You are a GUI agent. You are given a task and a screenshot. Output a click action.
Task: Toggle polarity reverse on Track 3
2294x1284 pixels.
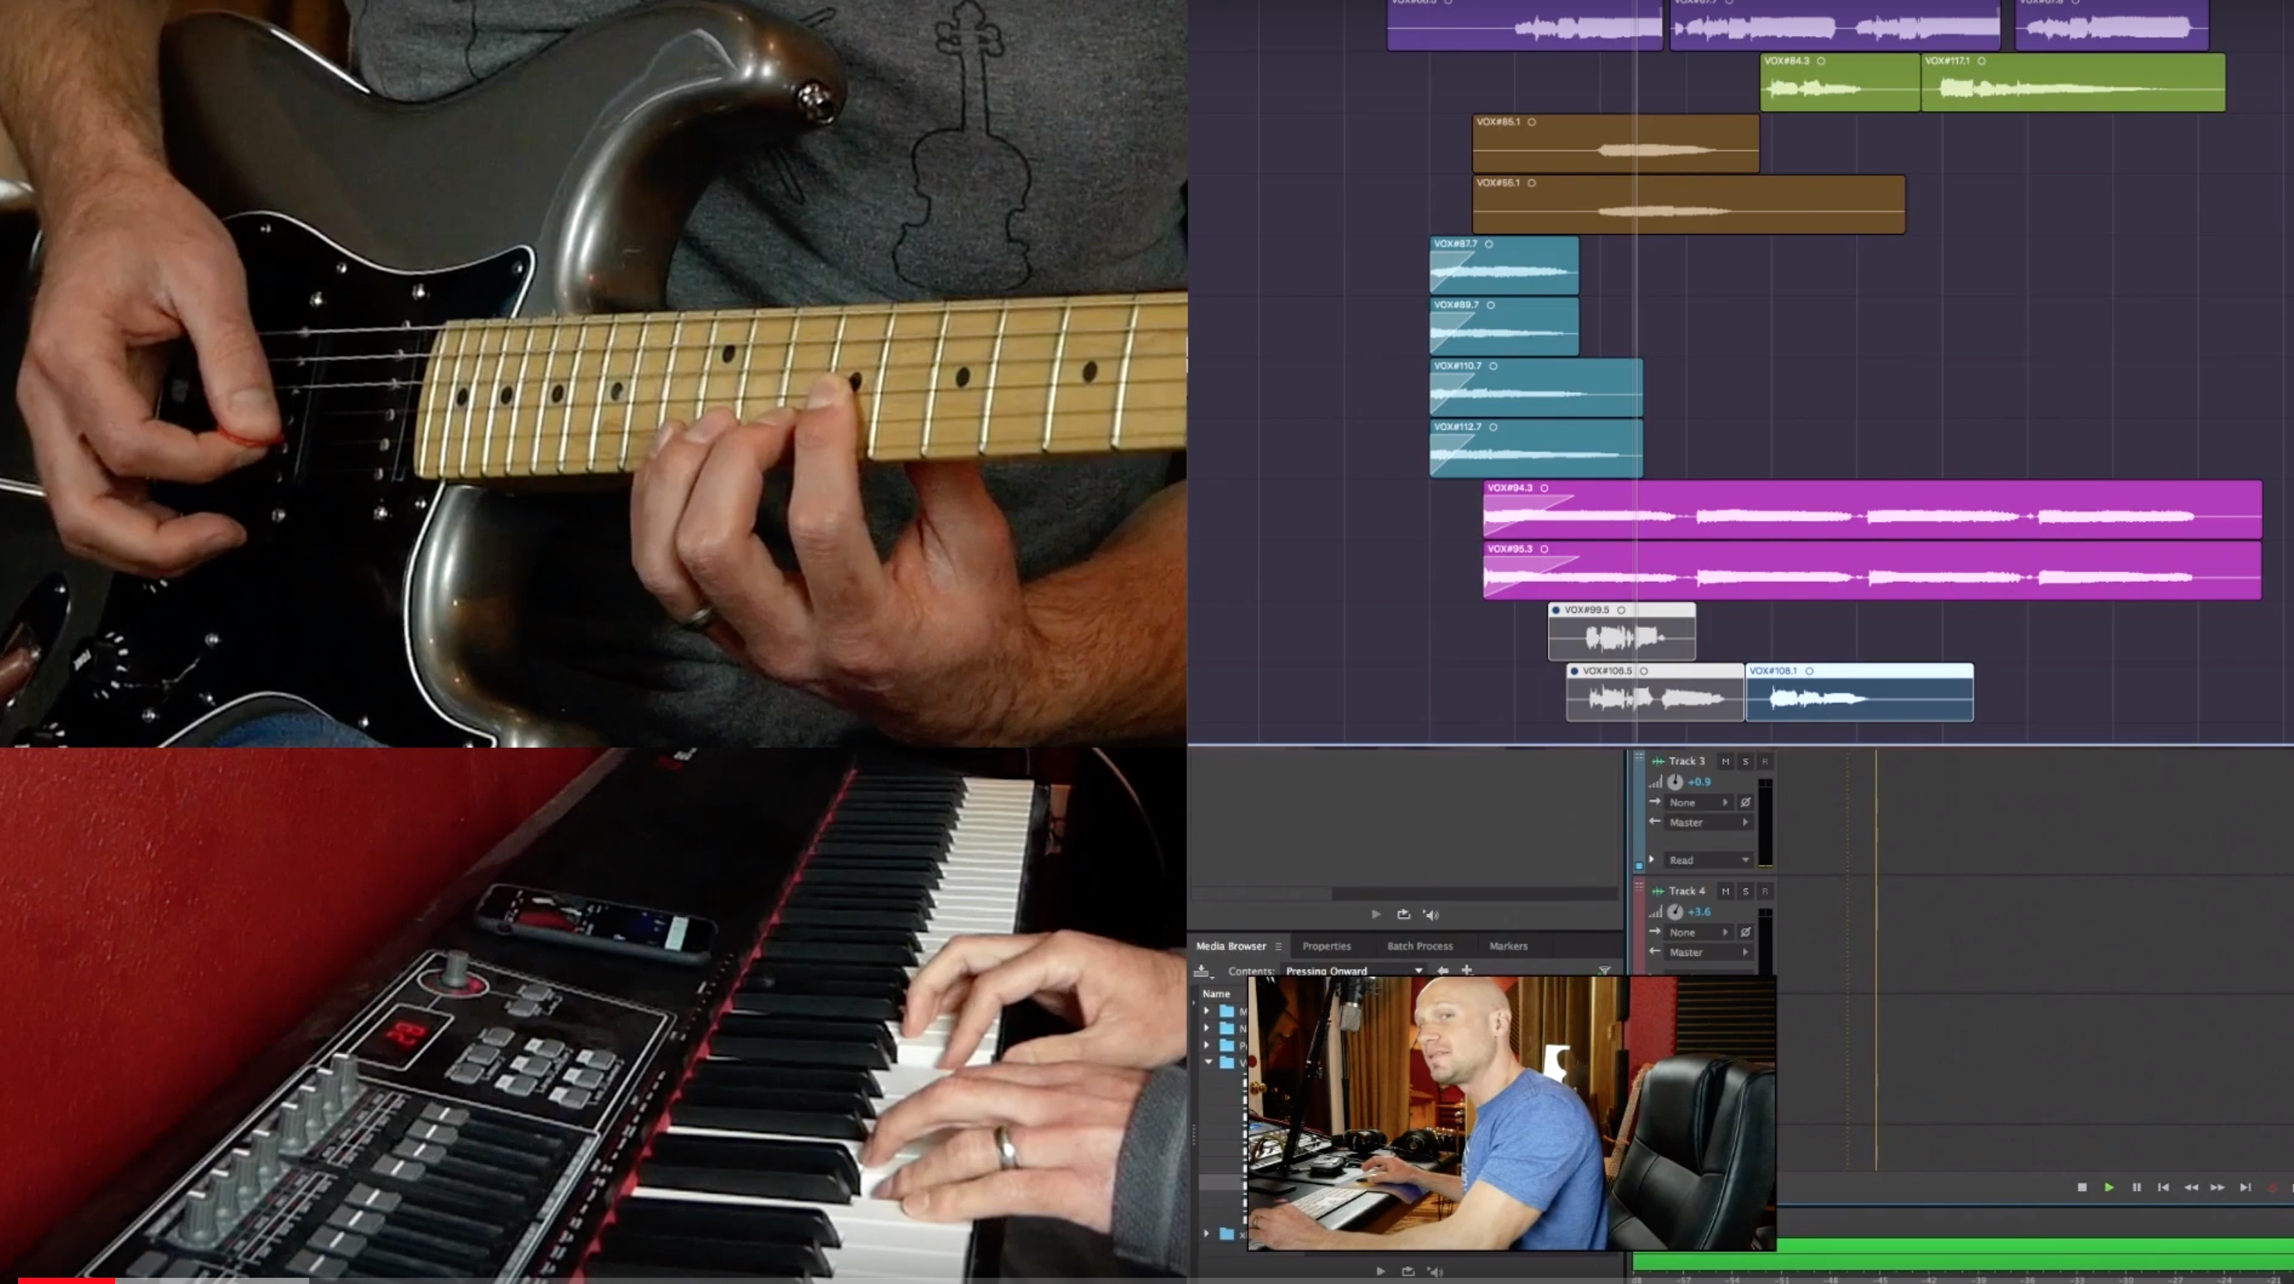click(1745, 803)
